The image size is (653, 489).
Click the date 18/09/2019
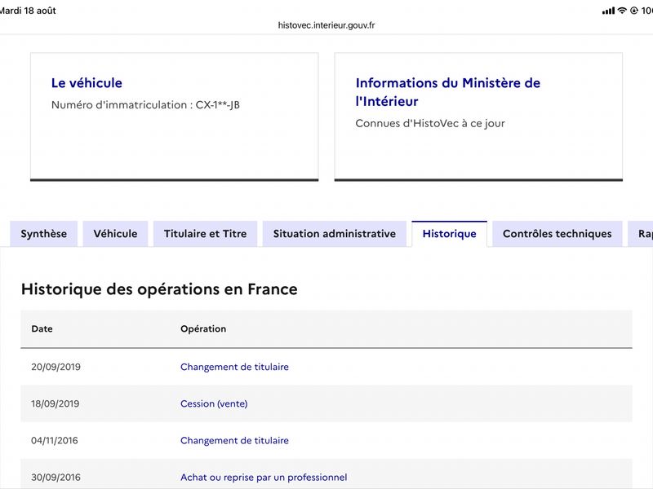coord(55,403)
